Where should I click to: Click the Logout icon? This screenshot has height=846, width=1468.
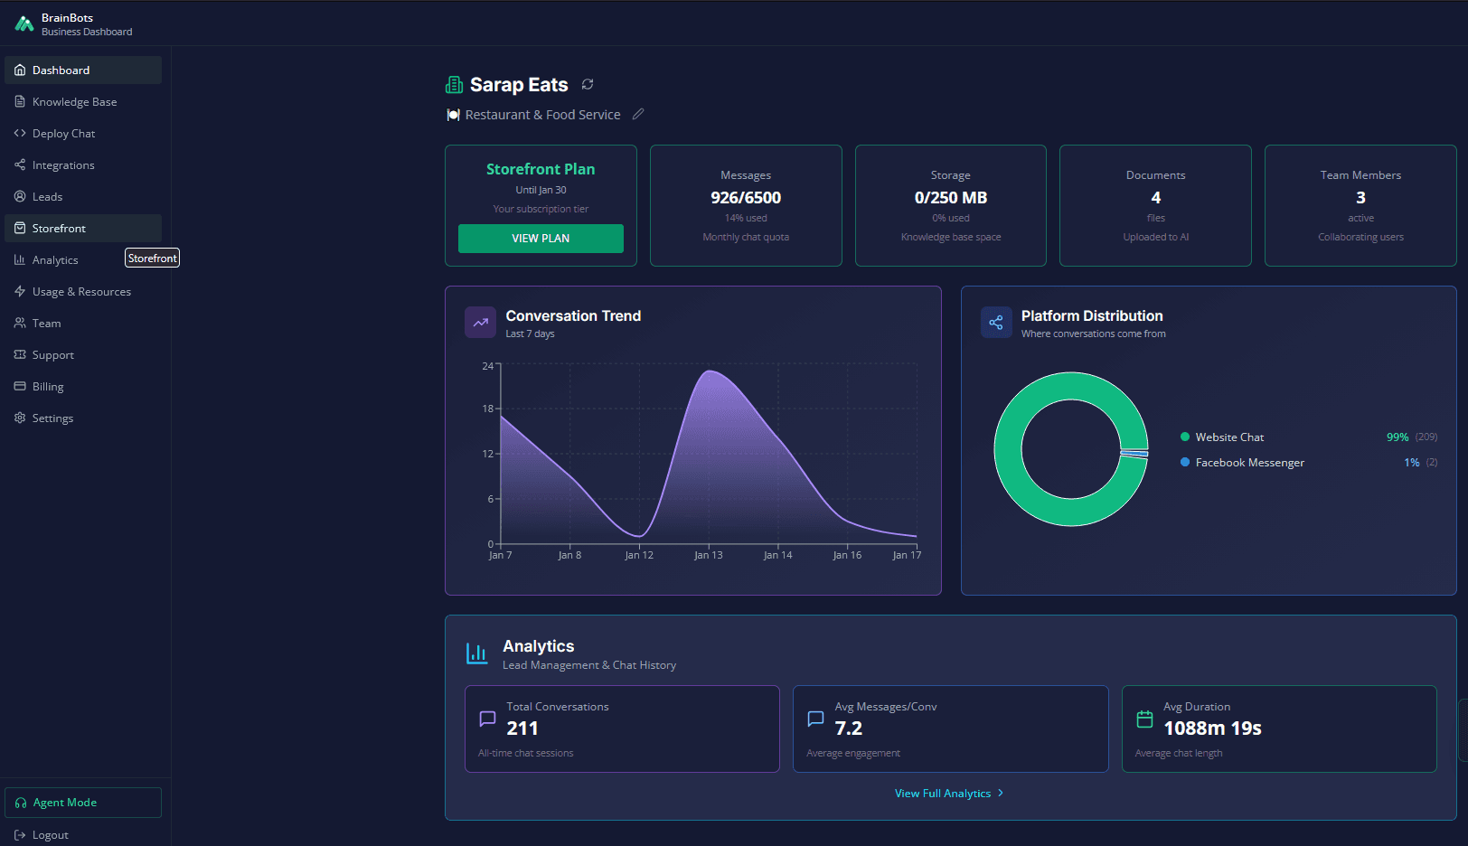(x=20, y=834)
